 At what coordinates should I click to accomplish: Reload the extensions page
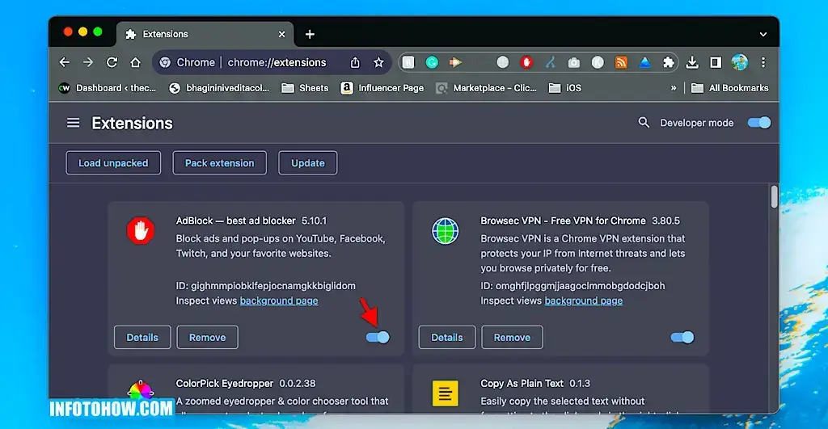pyautogui.click(x=112, y=62)
